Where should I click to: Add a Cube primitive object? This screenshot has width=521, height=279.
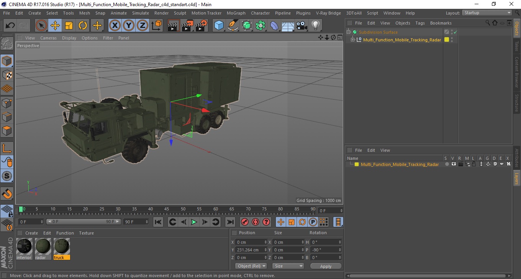(219, 26)
